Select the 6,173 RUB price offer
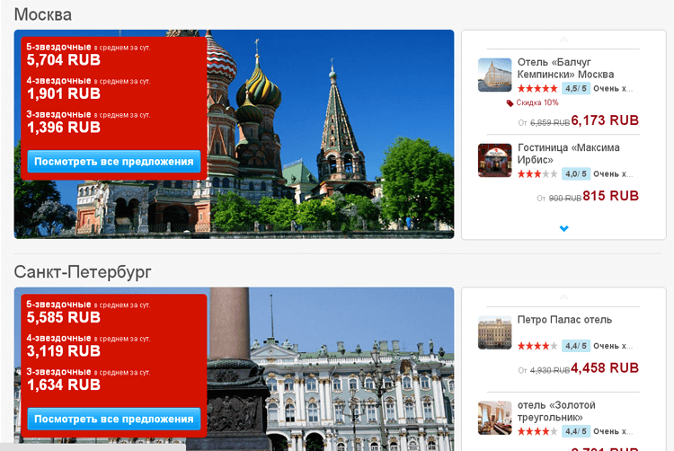This screenshot has width=674, height=451. tap(605, 120)
